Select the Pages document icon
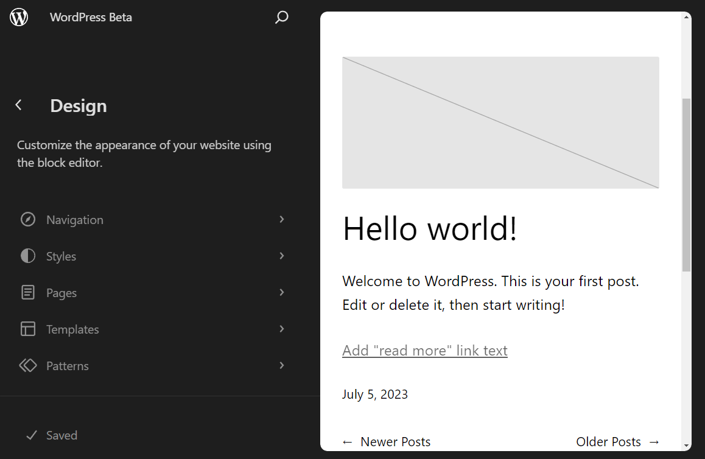705x459 pixels. pyautogui.click(x=28, y=292)
